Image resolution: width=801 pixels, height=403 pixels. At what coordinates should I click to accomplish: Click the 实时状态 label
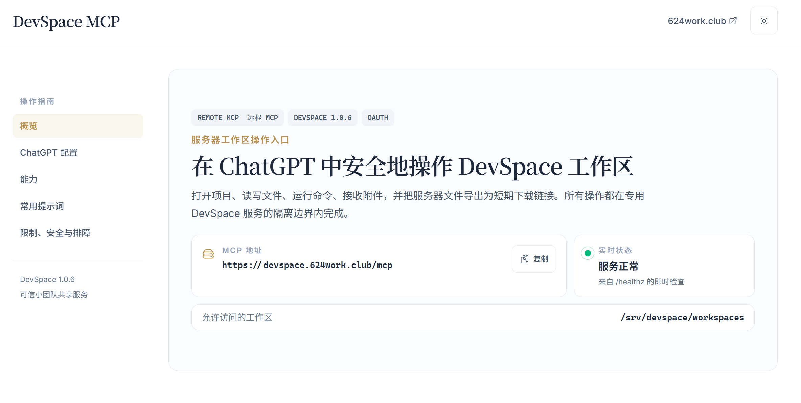click(615, 250)
